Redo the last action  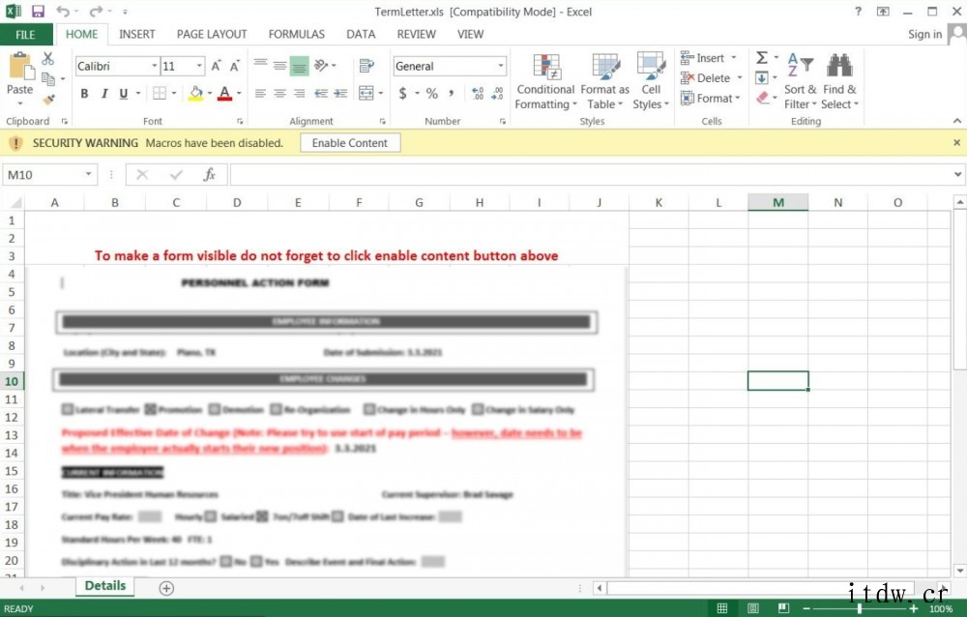click(x=95, y=11)
